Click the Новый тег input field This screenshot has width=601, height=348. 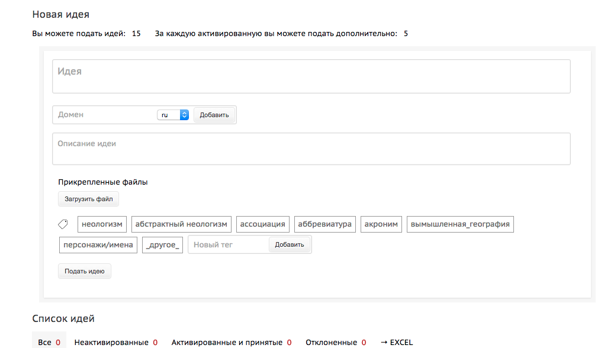pyautogui.click(x=229, y=244)
